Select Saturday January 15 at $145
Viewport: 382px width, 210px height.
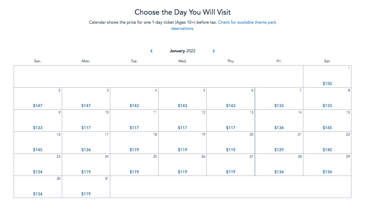click(x=327, y=121)
